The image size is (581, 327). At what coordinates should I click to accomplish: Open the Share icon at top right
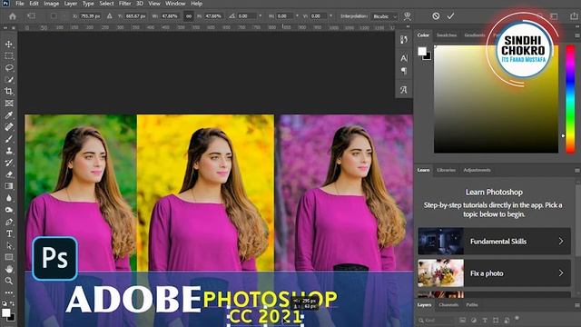574,16
